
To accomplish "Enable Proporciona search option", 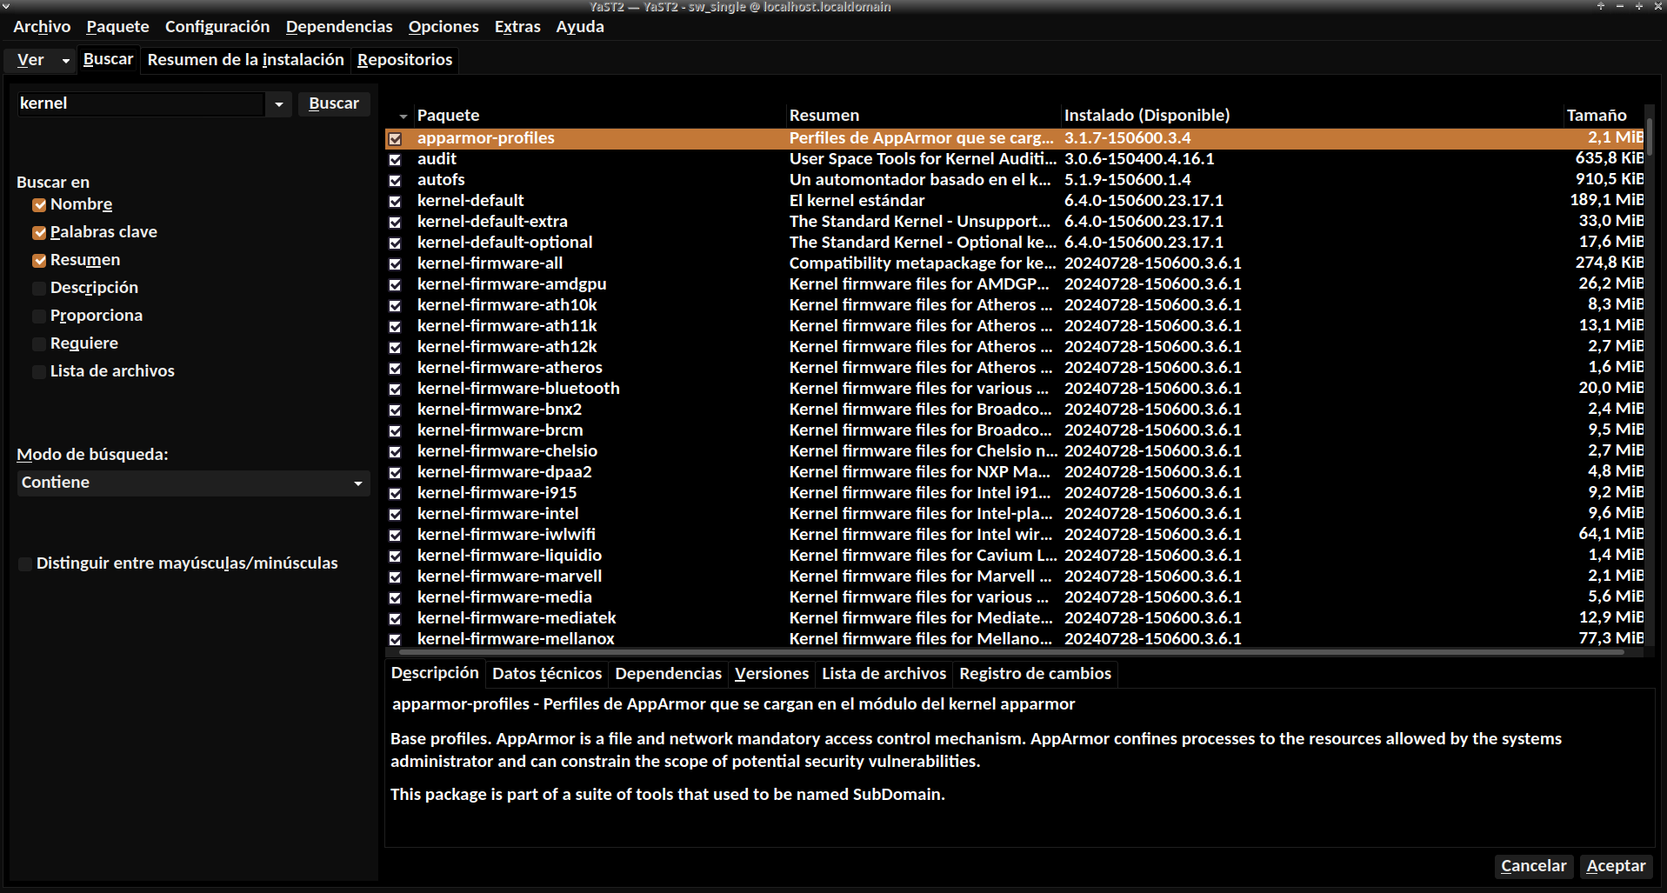I will click(x=39, y=317).
